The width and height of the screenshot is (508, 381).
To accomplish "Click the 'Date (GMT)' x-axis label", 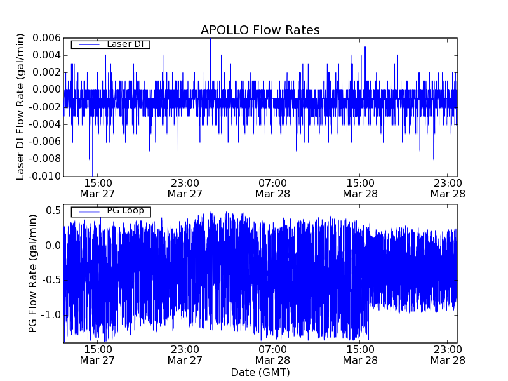I will 260,372.
